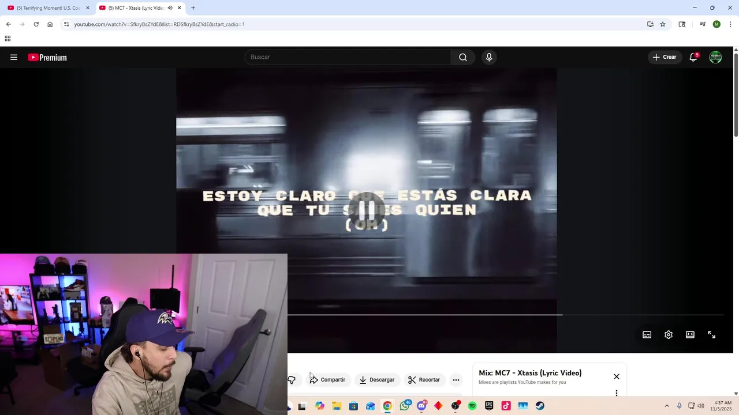Open the apps grid on the bookmarks bar
Image resolution: width=739 pixels, height=415 pixels.
pos(8,39)
